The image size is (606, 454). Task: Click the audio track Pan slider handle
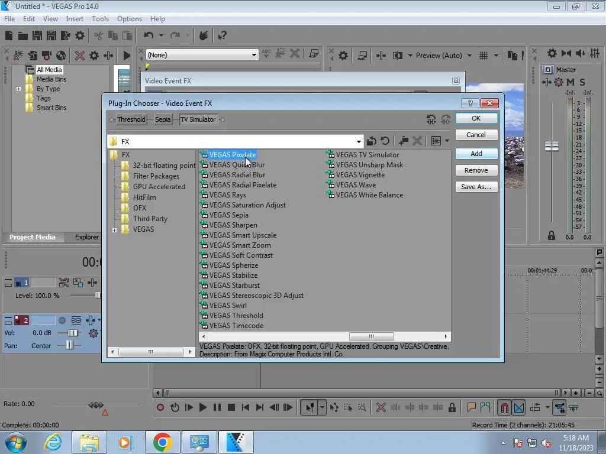click(69, 345)
